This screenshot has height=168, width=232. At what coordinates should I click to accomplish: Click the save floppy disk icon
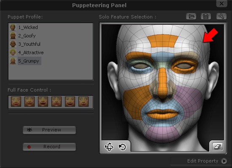206,16
